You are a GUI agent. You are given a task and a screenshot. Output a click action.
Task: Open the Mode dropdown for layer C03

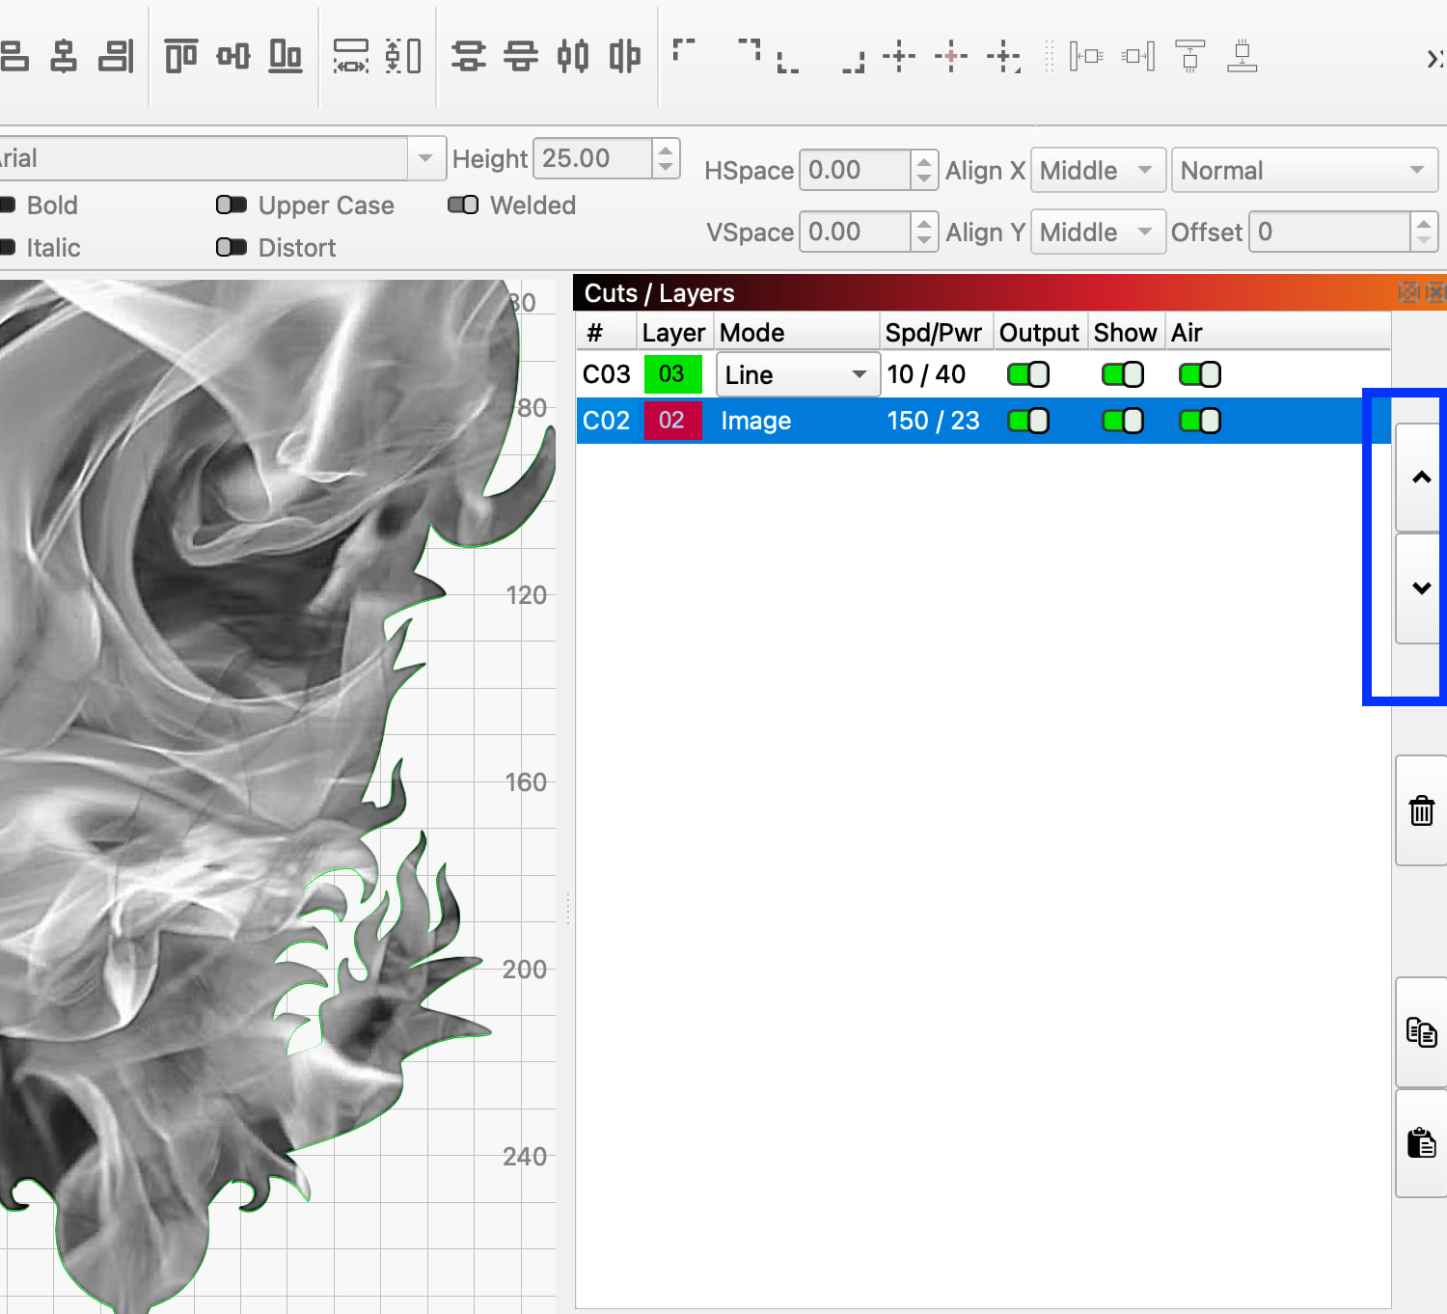(797, 374)
